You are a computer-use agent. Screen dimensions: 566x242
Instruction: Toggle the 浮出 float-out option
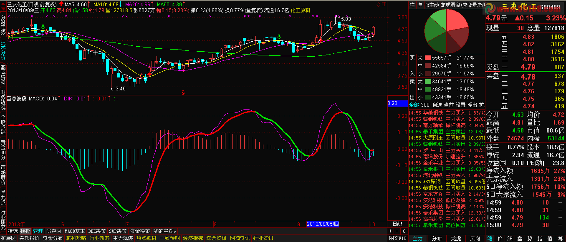[x=472, y=105]
